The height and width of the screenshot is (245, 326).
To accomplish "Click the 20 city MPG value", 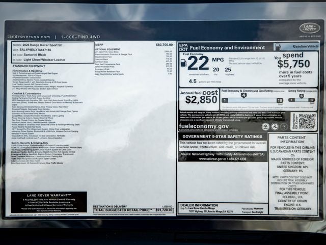I will pos(216,70).
